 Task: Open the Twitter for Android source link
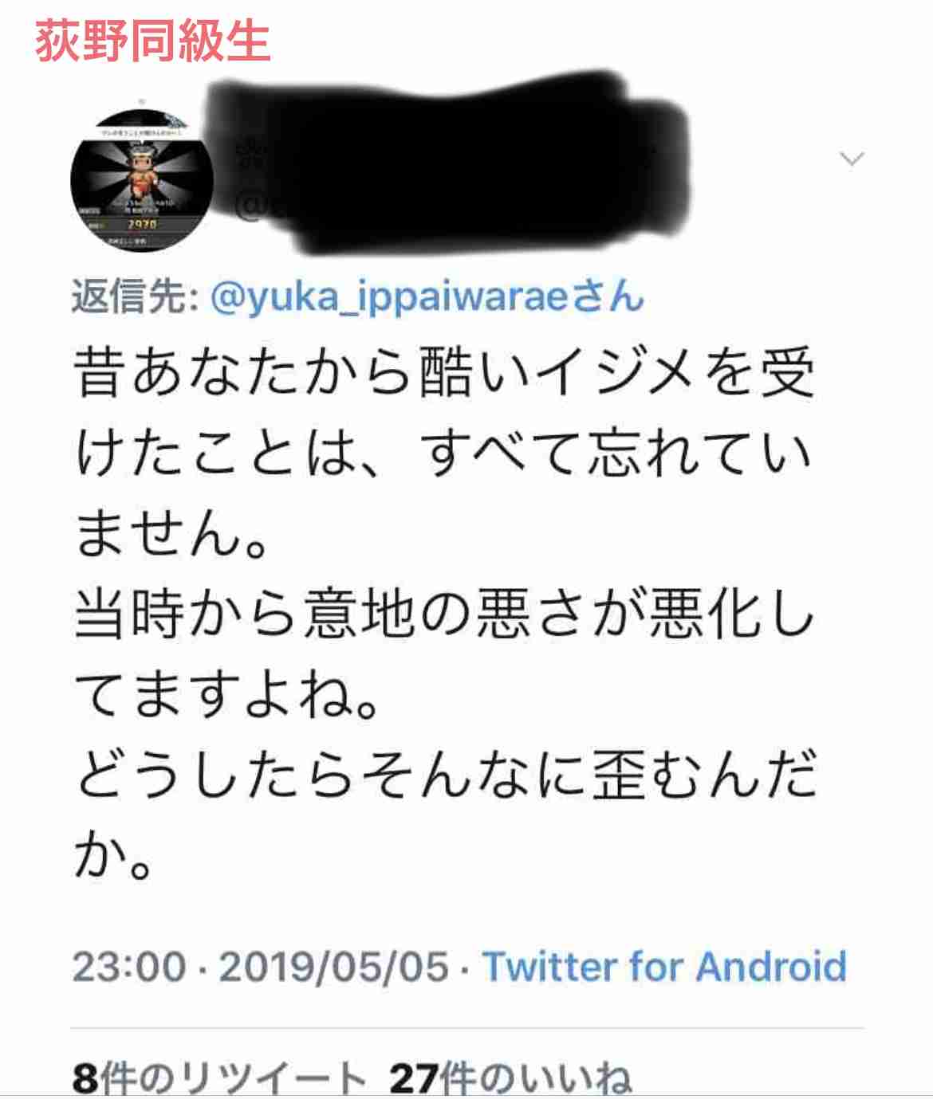[664, 966]
